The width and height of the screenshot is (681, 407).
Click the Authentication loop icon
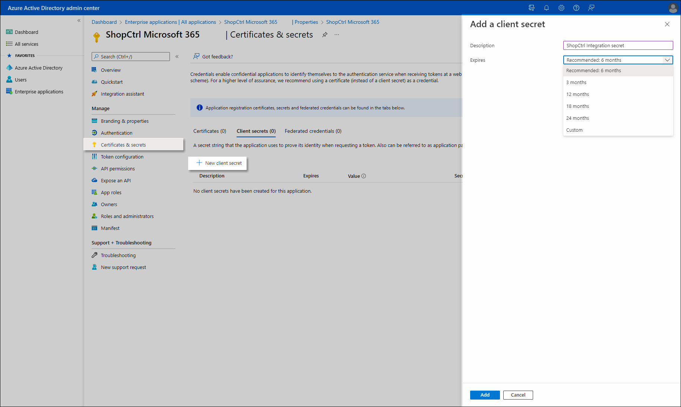click(x=94, y=133)
